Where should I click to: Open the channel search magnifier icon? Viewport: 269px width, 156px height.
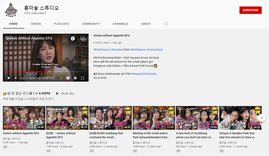tap(166, 24)
